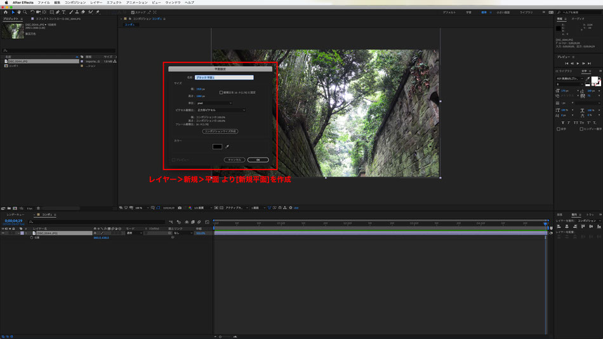Screen dimensions: 603x339
Task: Open the pixel aspect ratio dropdown
Action: pyautogui.click(x=221, y=110)
